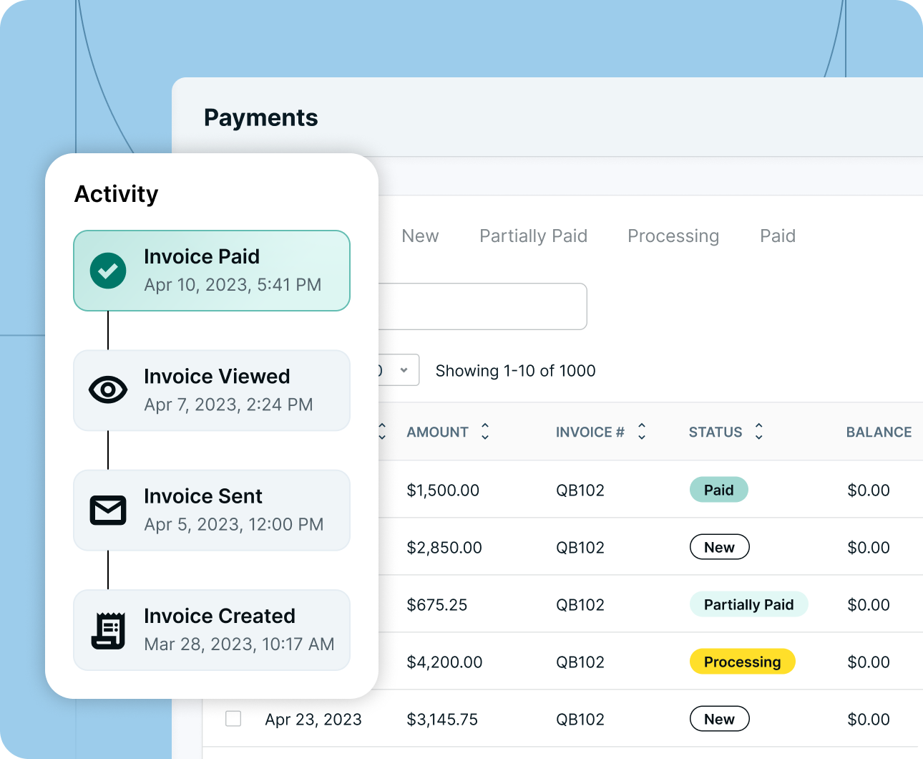Switch to the New tab
923x759 pixels.
420,236
